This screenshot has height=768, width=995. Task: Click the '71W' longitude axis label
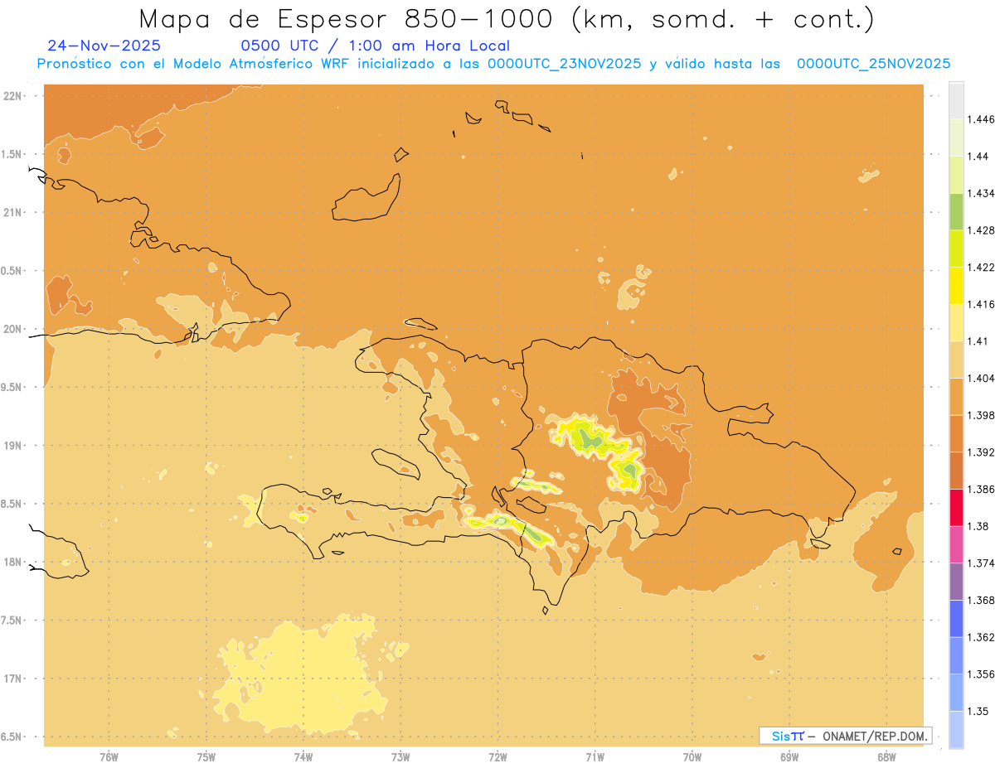tap(595, 756)
